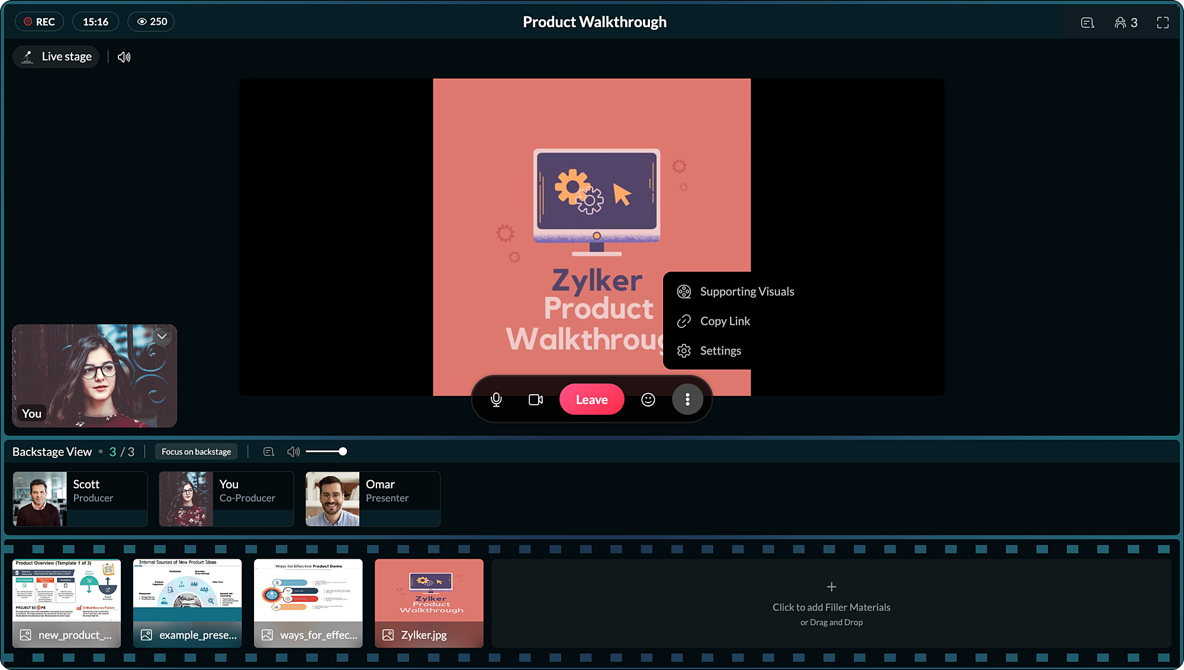Select the new_product_ filler slide
The image size is (1184, 670).
tap(66, 603)
